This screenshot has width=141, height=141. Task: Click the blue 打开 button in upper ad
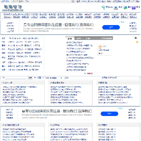[111, 27]
